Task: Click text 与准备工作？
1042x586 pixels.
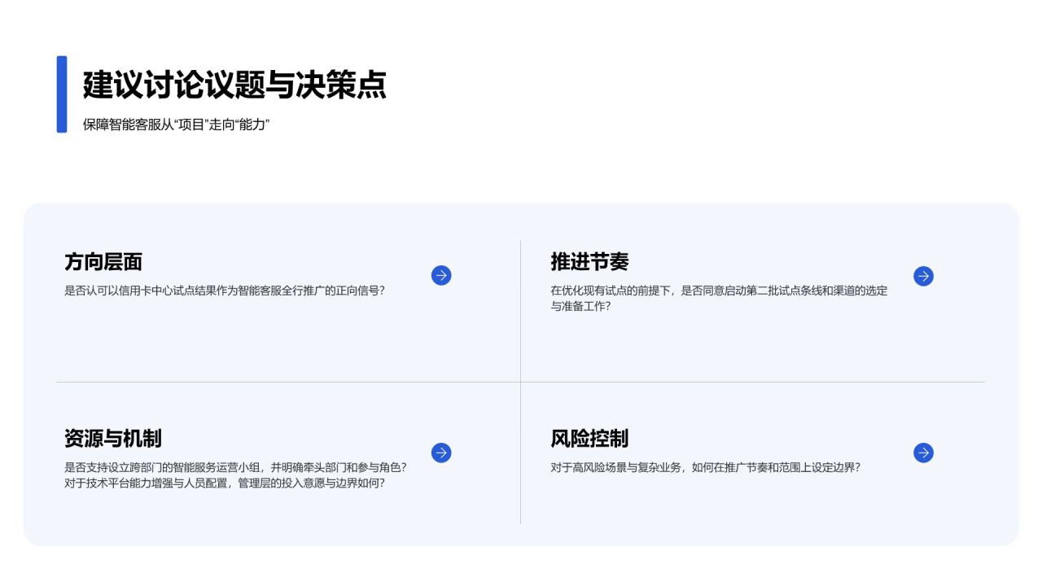Action: (580, 307)
